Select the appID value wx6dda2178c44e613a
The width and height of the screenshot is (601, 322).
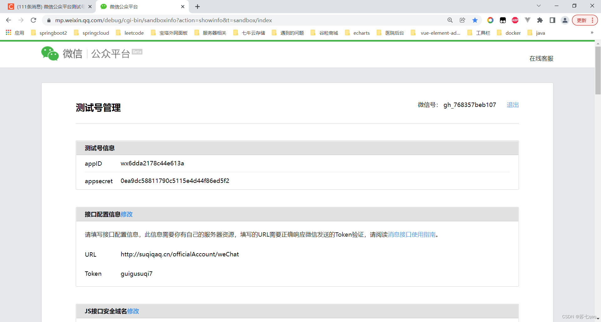pos(152,163)
